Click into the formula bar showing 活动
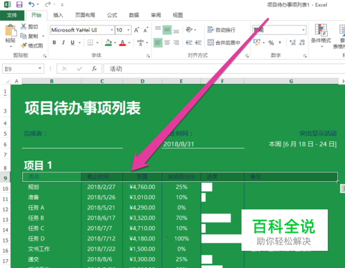This screenshot has height=268, width=345. pos(224,69)
